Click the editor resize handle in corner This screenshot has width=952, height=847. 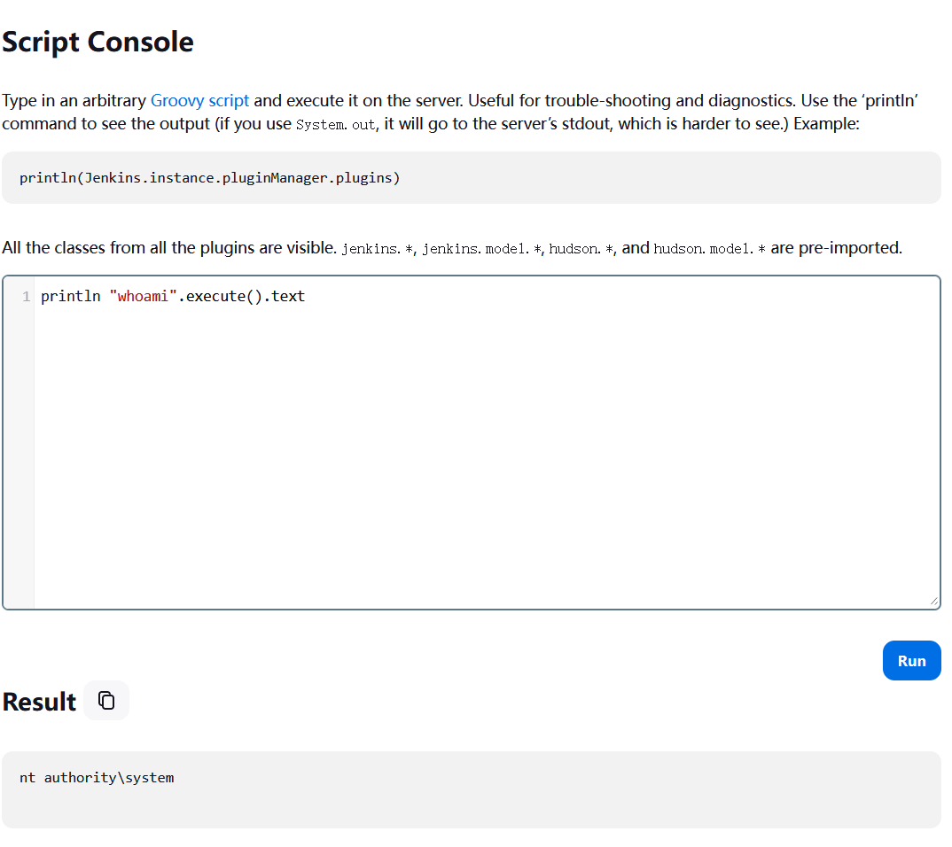tap(933, 602)
